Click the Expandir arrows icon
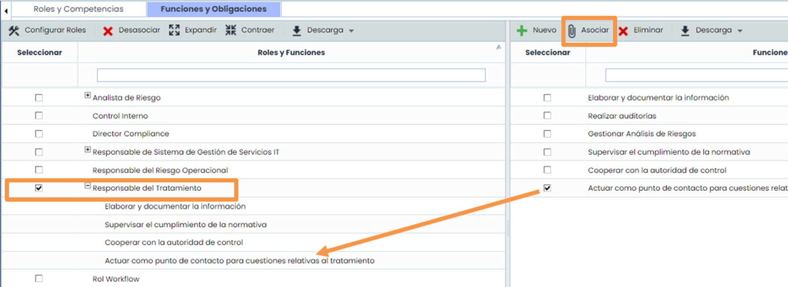The width and height of the screenshot is (788, 287). tap(175, 30)
